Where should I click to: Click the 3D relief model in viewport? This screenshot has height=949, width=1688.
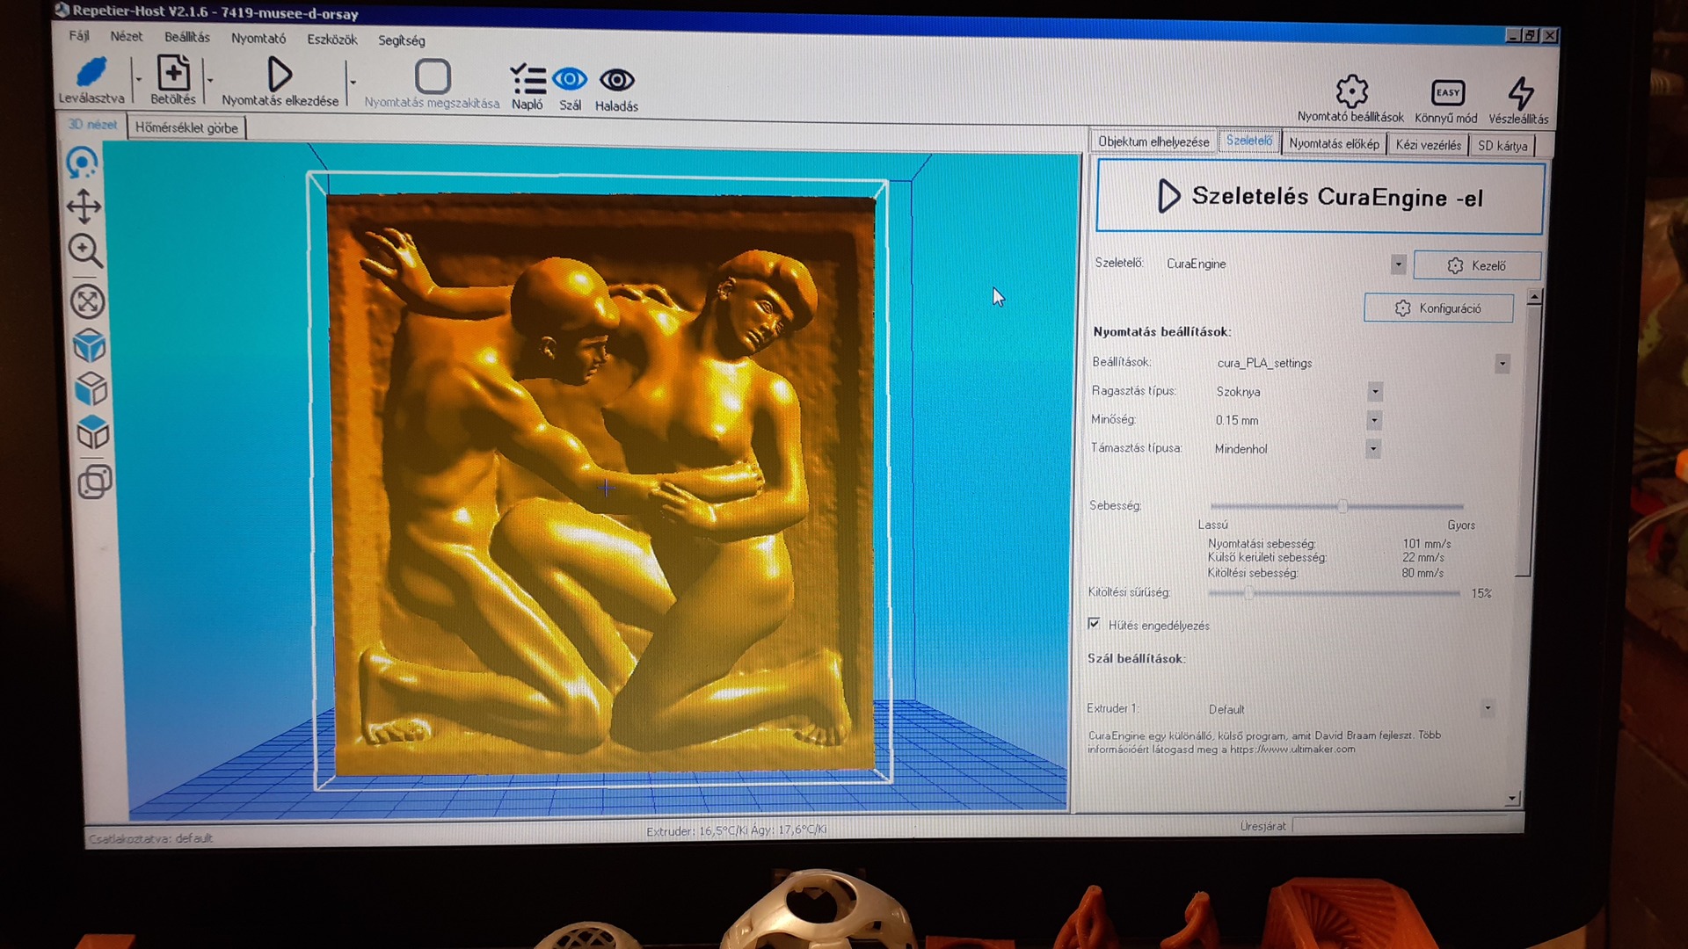(x=601, y=484)
